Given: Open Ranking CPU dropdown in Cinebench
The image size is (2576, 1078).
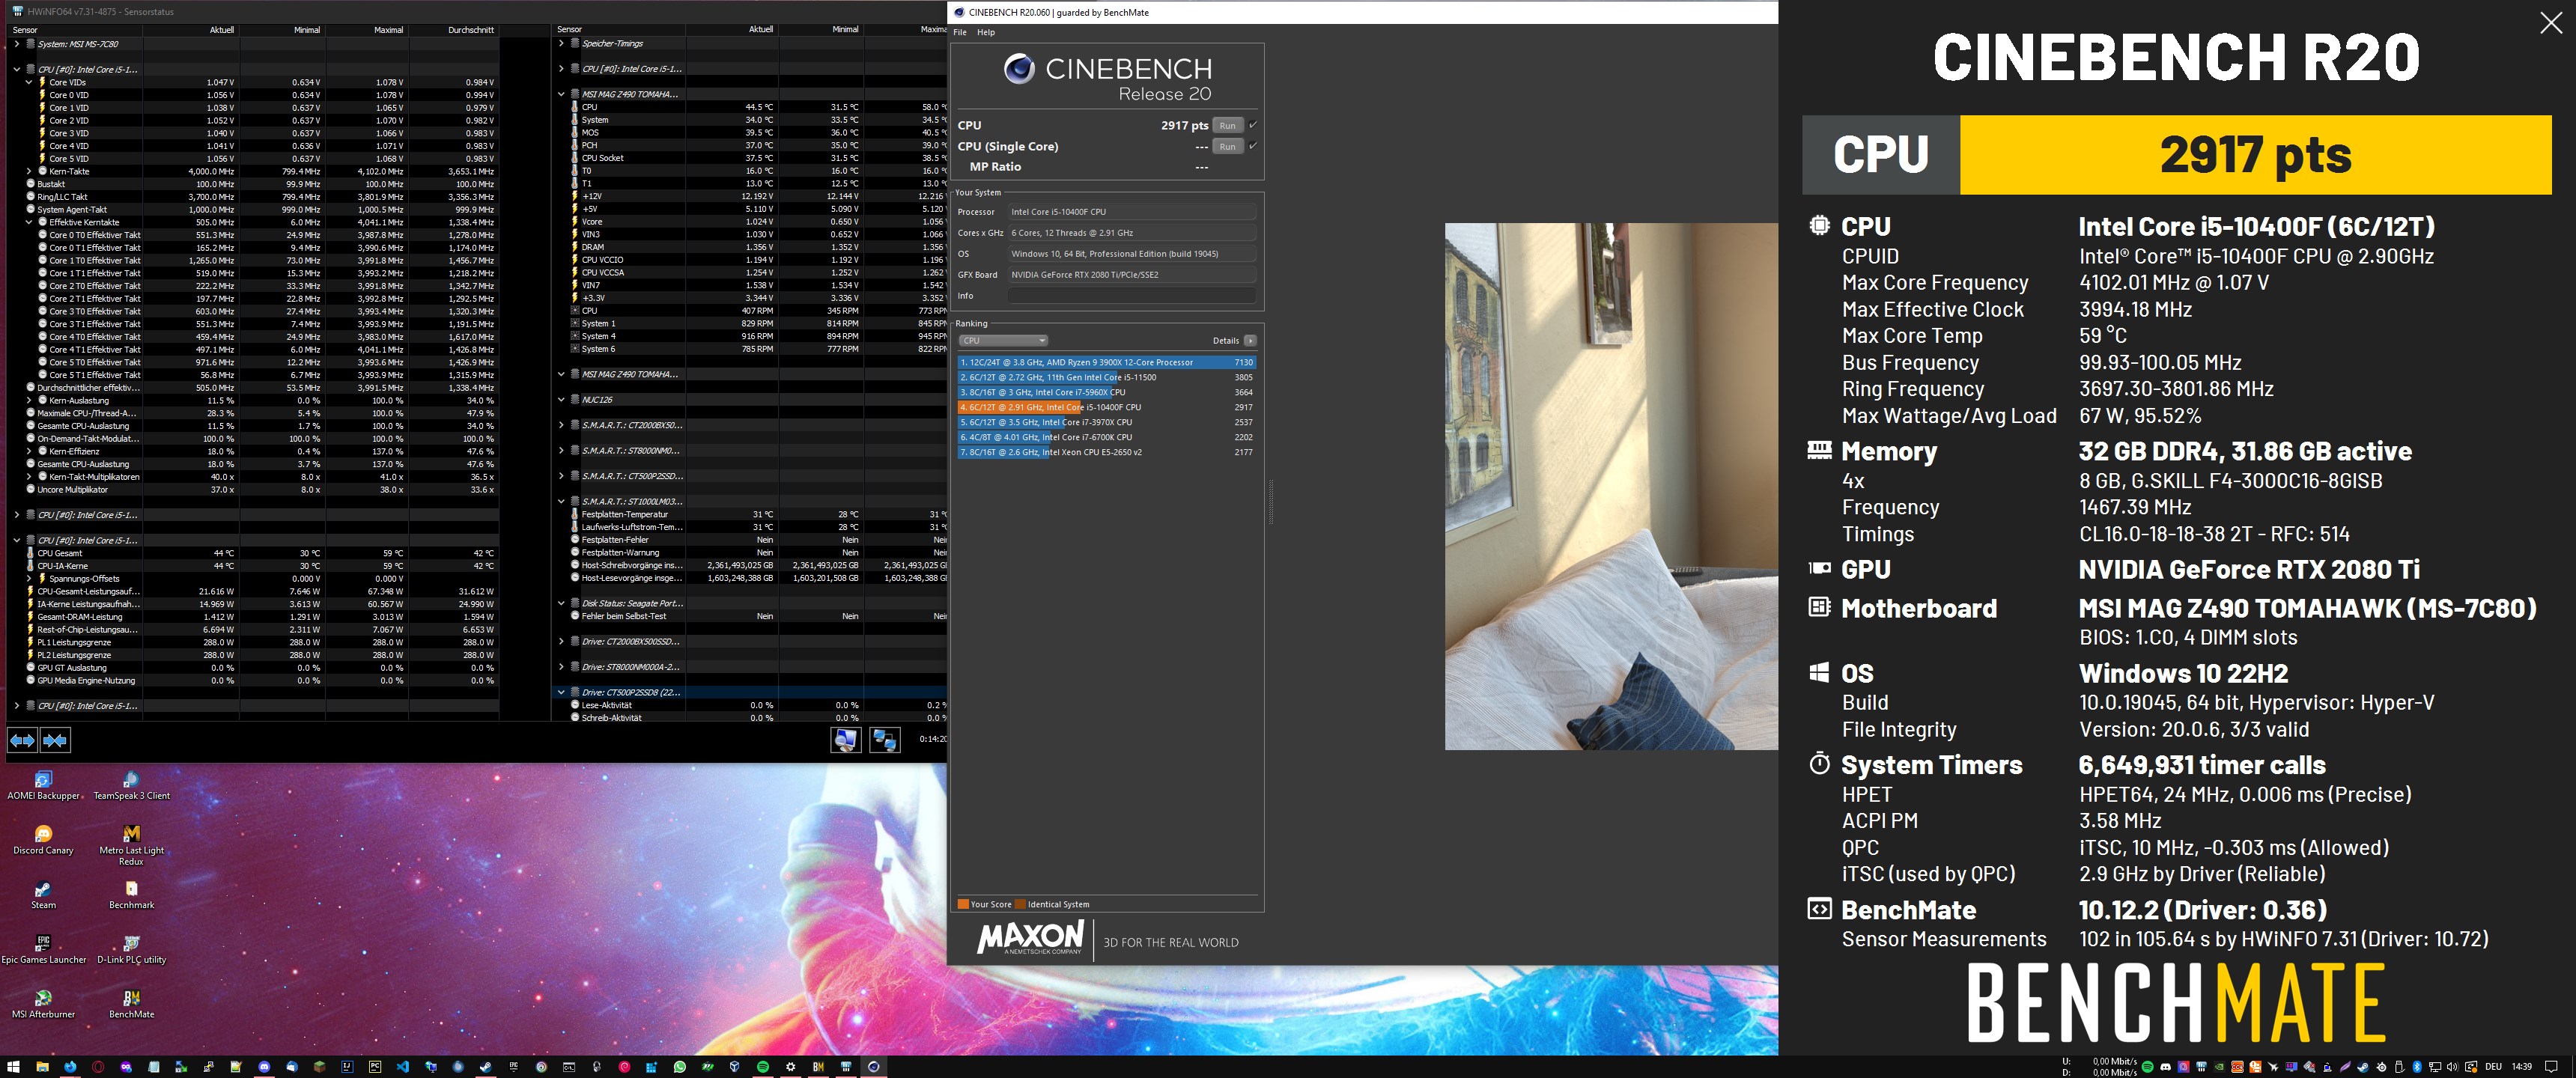Looking at the screenshot, I should (x=1003, y=341).
